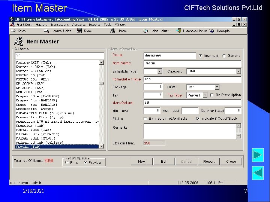The image size is (270, 202).
Task: Click the Report button
Action: pyautogui.click(x=209, y=162)
